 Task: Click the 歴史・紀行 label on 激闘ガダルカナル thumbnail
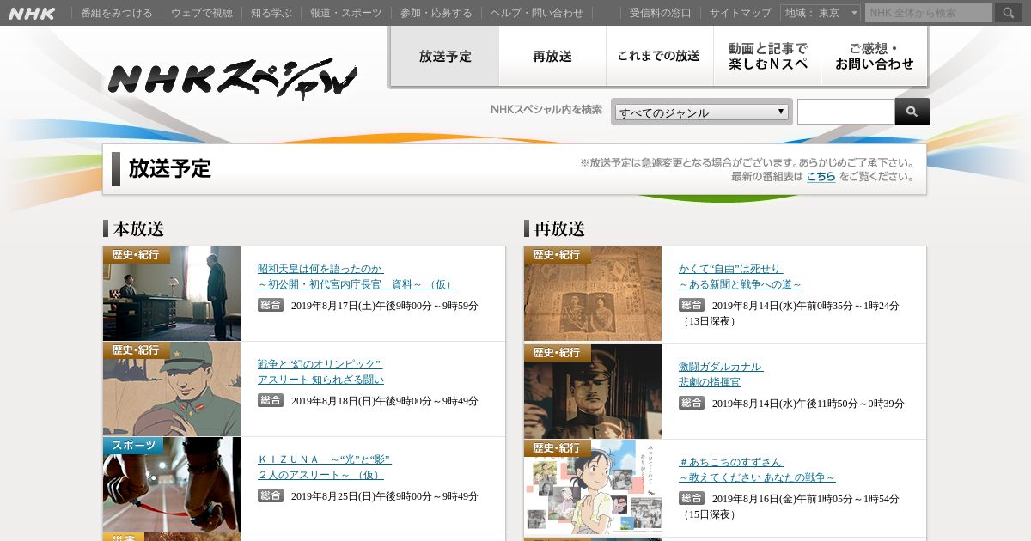click(x=557, y=353)
